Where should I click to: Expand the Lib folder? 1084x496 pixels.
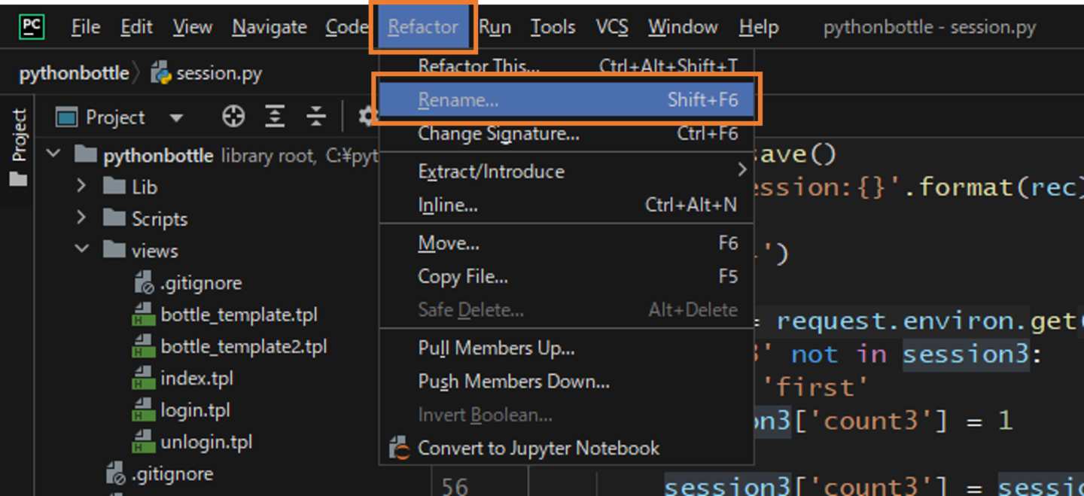81,186
